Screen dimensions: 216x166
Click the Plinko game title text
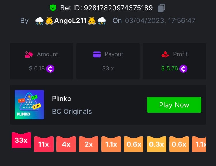click(x=62, y=99)
